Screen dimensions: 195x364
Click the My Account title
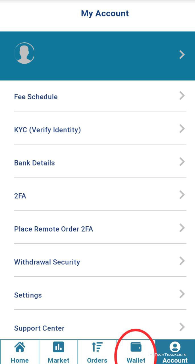pos(105,13)
